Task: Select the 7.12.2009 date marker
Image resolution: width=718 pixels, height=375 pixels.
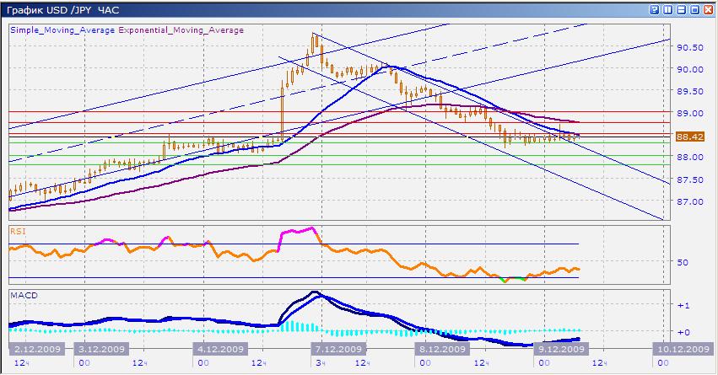Action: click(338, 349)
